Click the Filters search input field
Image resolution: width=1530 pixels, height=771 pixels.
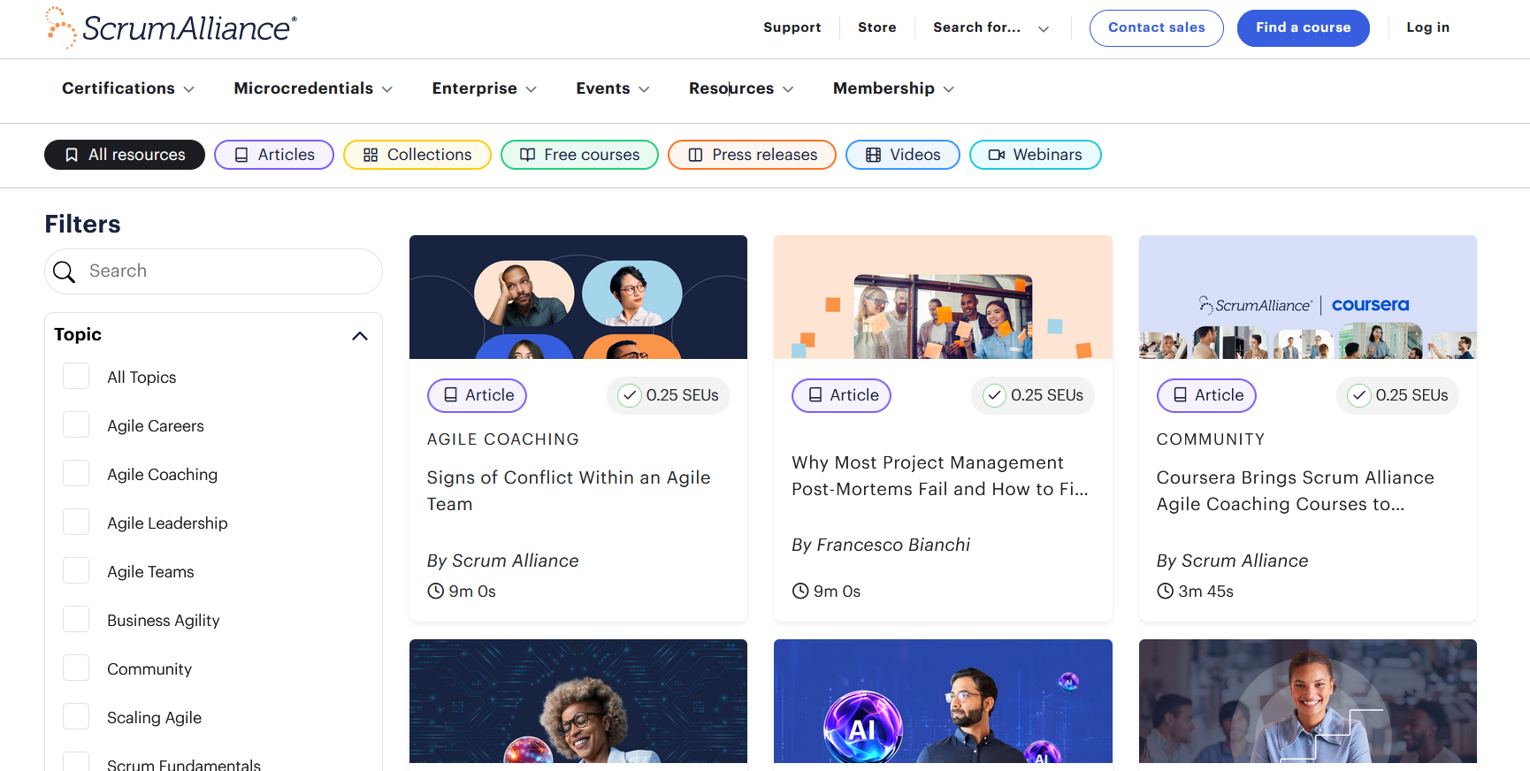(230, 271)
